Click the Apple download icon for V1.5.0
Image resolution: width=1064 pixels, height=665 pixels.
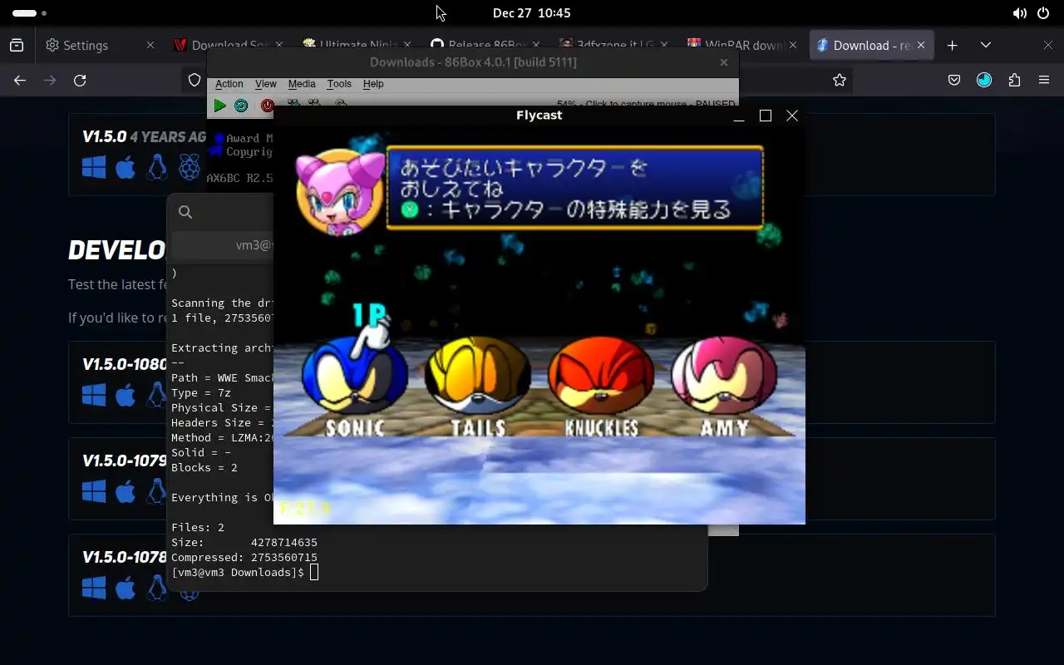tap(126, 168)
